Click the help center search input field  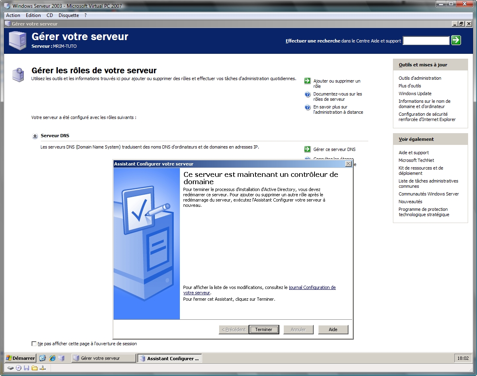[426, 40]
